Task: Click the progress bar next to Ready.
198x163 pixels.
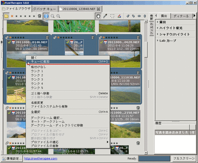Action: click(154, 159)
